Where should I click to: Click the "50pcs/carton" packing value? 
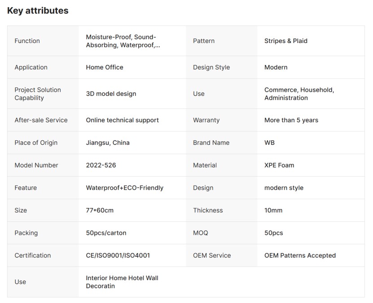point(106,233)
